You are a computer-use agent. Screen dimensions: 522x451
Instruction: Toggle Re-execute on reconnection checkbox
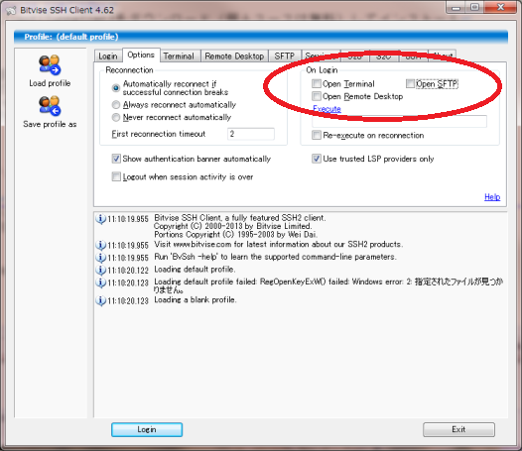point(317,135)
